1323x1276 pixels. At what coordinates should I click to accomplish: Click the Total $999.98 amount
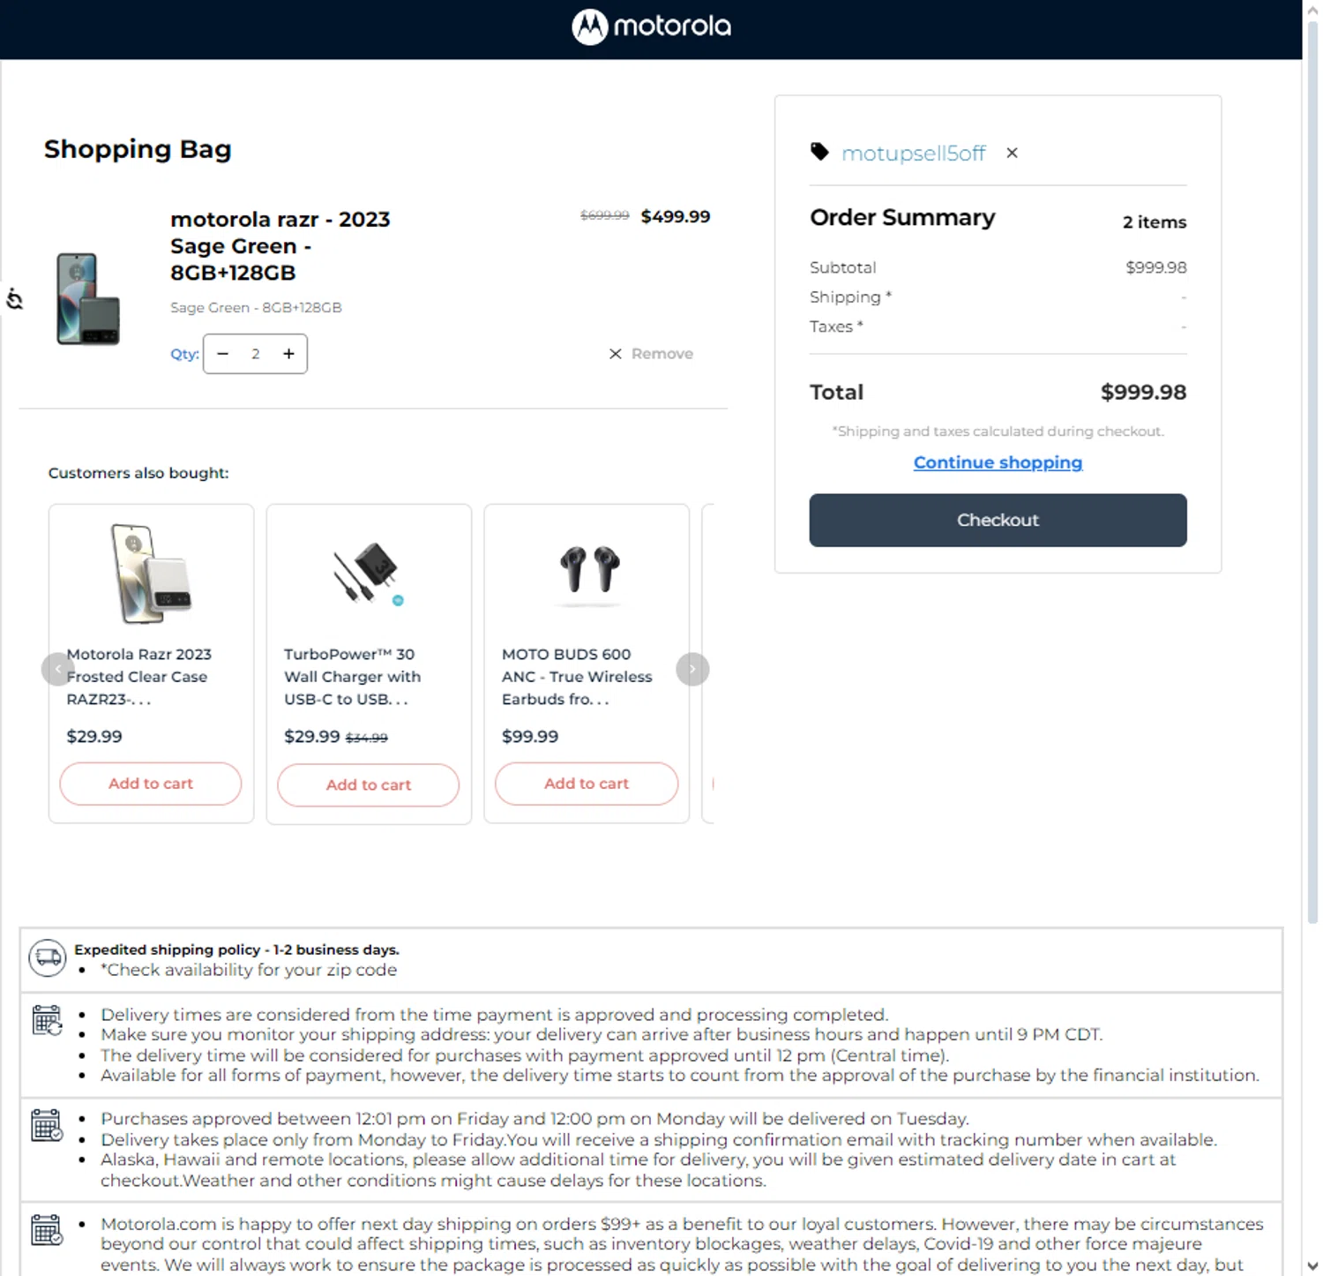(1143, 392)
